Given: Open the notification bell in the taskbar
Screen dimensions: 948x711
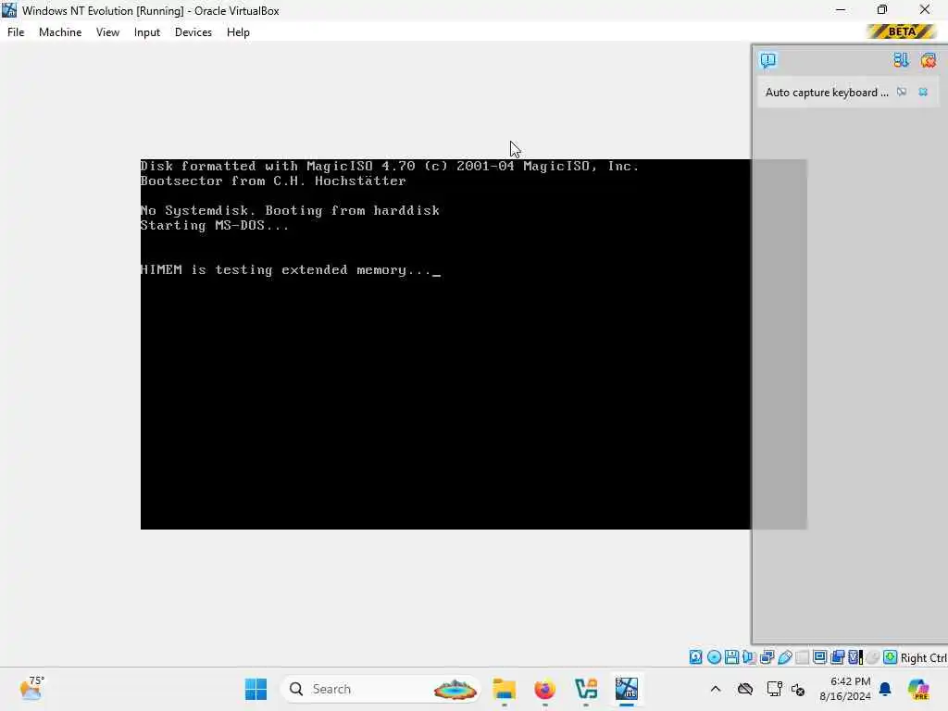Looking at the screenshot, I should tap(885, 689).
